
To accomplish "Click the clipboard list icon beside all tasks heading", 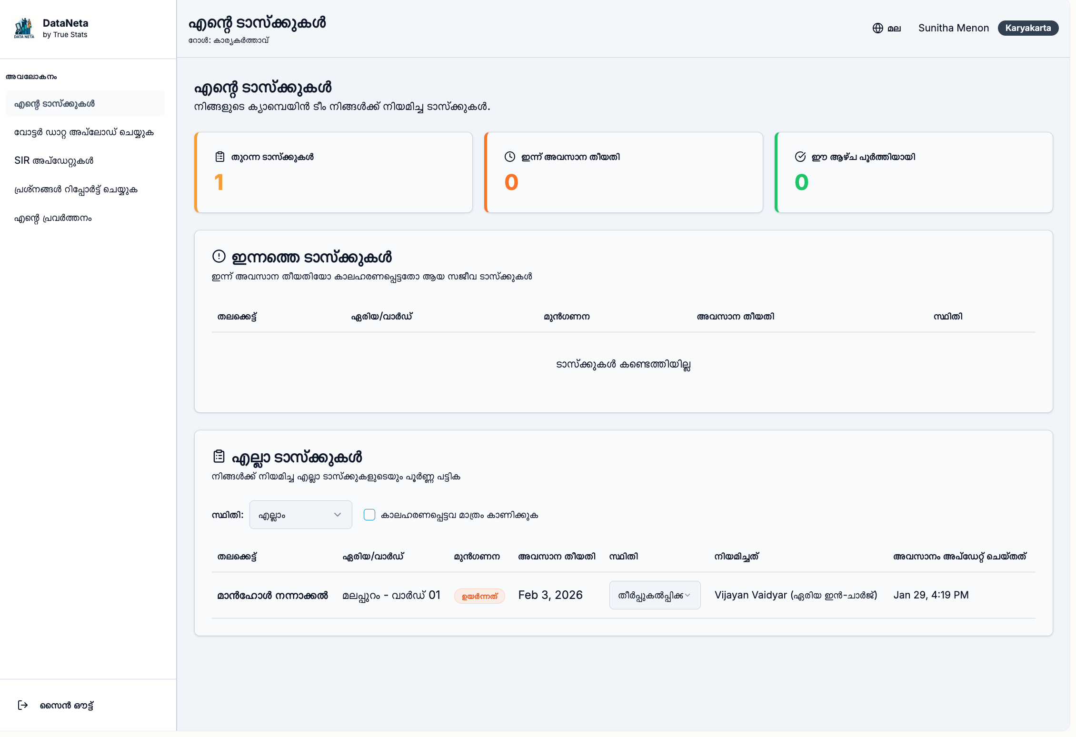I will (x=219, y=457).
